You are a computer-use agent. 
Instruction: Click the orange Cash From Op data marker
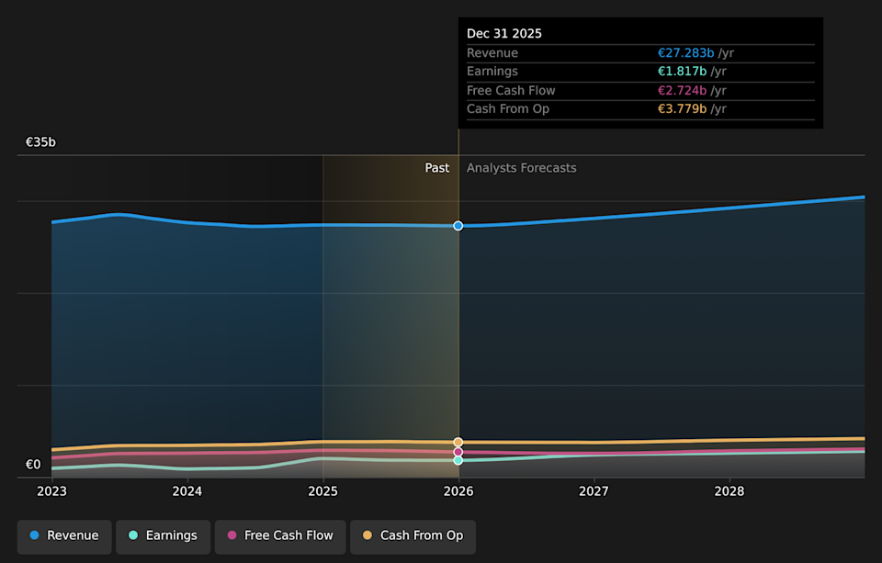(458, 442)
